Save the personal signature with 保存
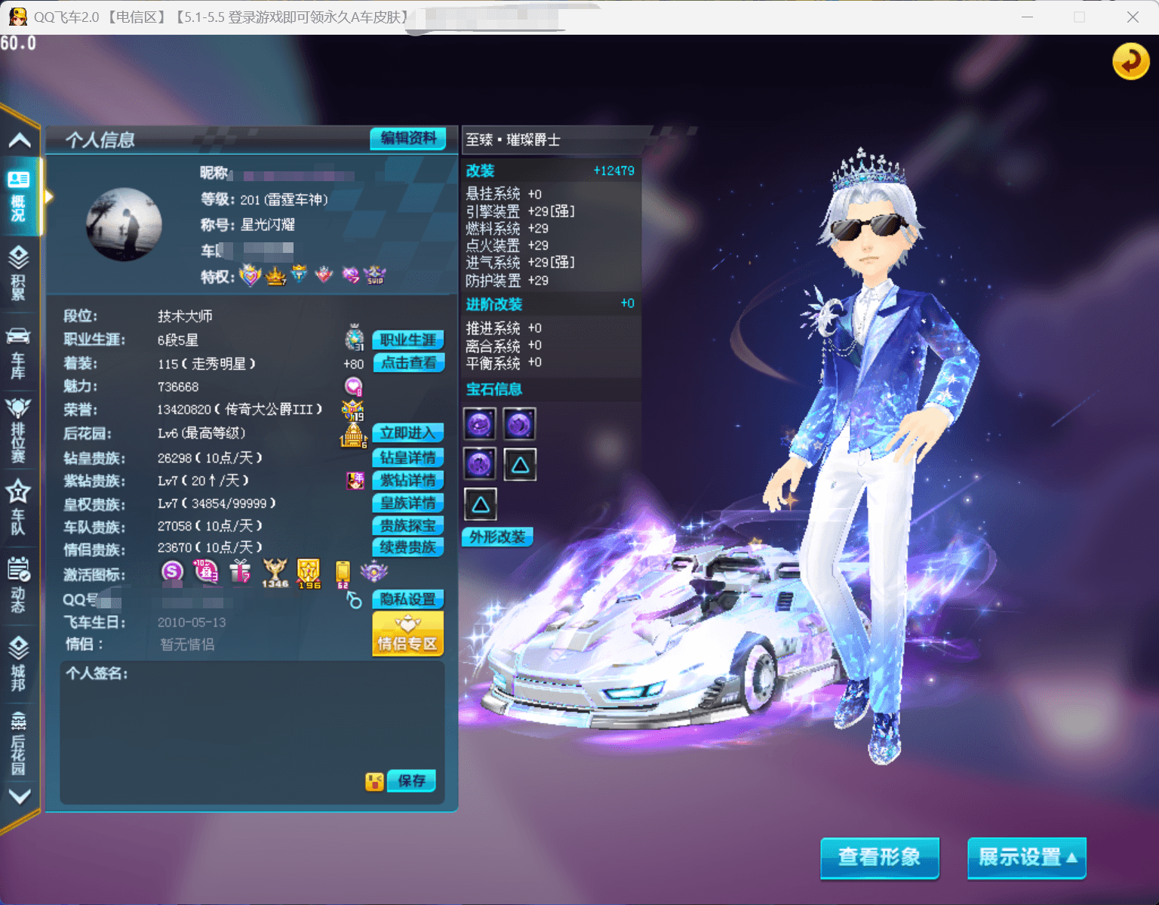The width and height of the screenshot is (1159, 905). pyautogui.click(x=411, y=780)
